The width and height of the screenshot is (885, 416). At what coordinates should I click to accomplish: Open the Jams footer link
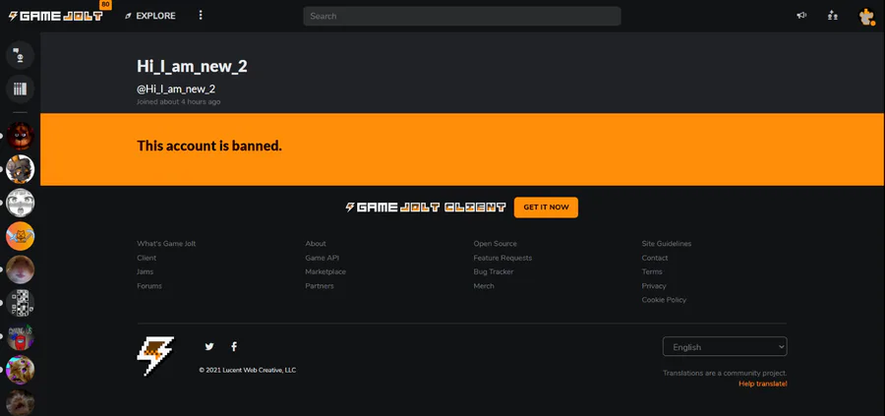(x=146, y=272)
